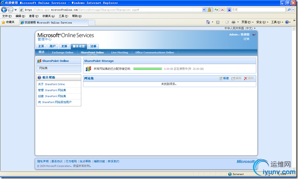Click the IE Back navigation button

click(4, 10)
